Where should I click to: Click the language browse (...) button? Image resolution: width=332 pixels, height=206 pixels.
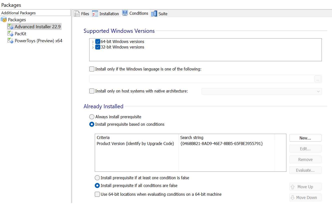[x=318, y=79]
